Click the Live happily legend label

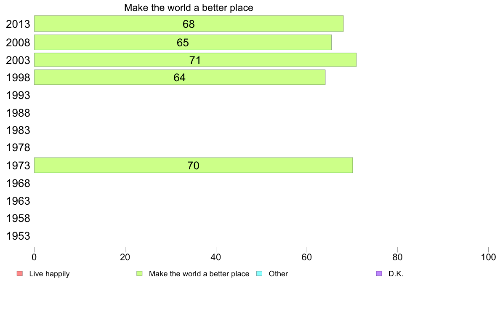pyautogui.click(x=49, y=274)
